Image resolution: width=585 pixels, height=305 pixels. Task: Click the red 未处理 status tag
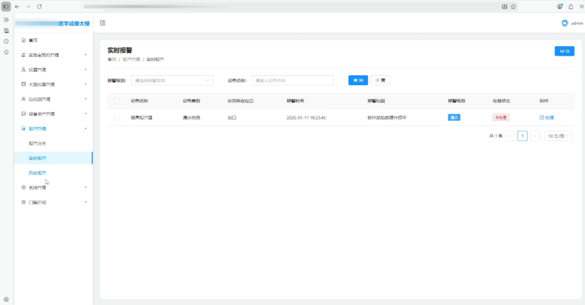[x=500, y=117]
